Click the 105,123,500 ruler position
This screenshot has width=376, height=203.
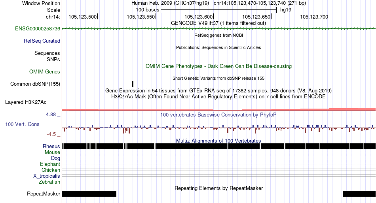tap(83, 17)
